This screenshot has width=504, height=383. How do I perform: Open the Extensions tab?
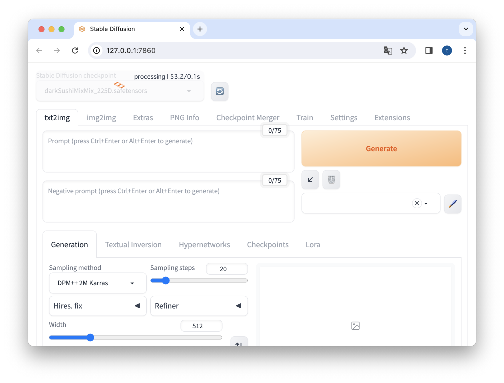click(x=392, y=117)
